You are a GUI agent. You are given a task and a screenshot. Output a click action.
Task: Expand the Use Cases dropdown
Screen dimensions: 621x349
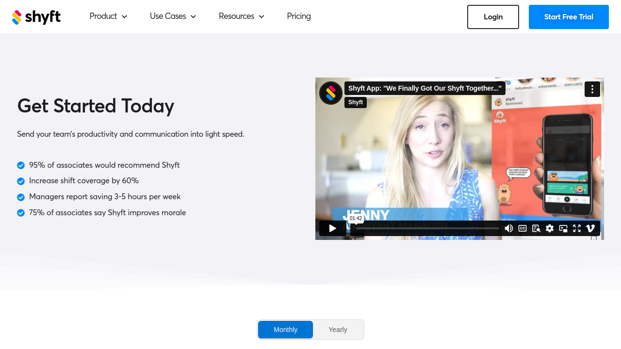[x=173, y=16]
